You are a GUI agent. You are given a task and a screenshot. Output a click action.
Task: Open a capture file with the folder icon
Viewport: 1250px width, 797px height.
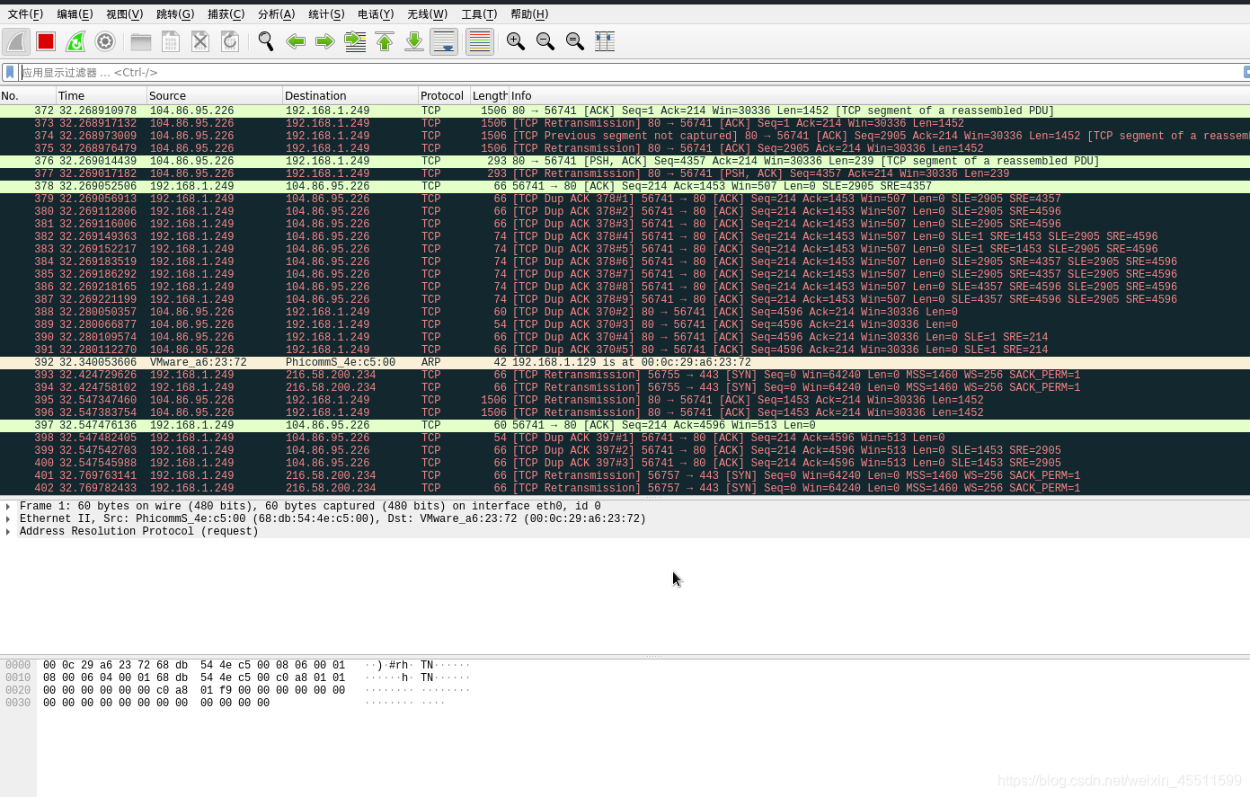141,41
